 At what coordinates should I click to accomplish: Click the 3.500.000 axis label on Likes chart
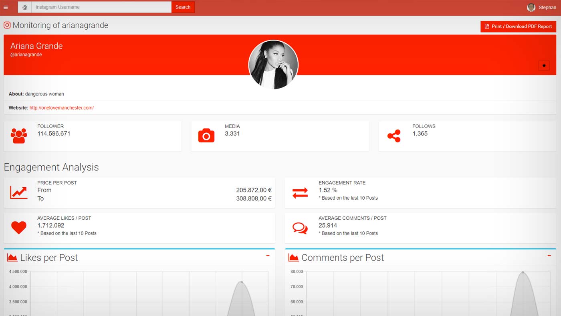(x=18, y=302)
